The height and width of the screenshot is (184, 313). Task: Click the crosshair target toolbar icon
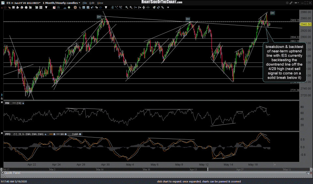5,7
